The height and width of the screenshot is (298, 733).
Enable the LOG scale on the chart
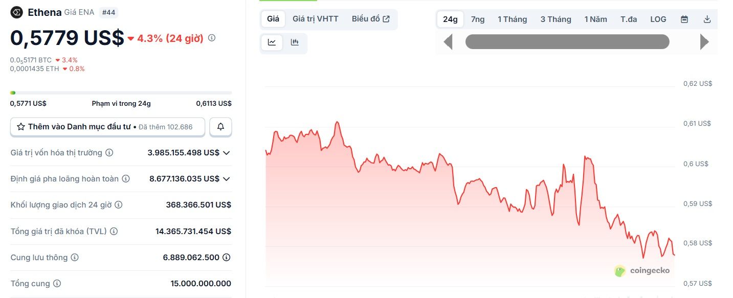[658, 19]
